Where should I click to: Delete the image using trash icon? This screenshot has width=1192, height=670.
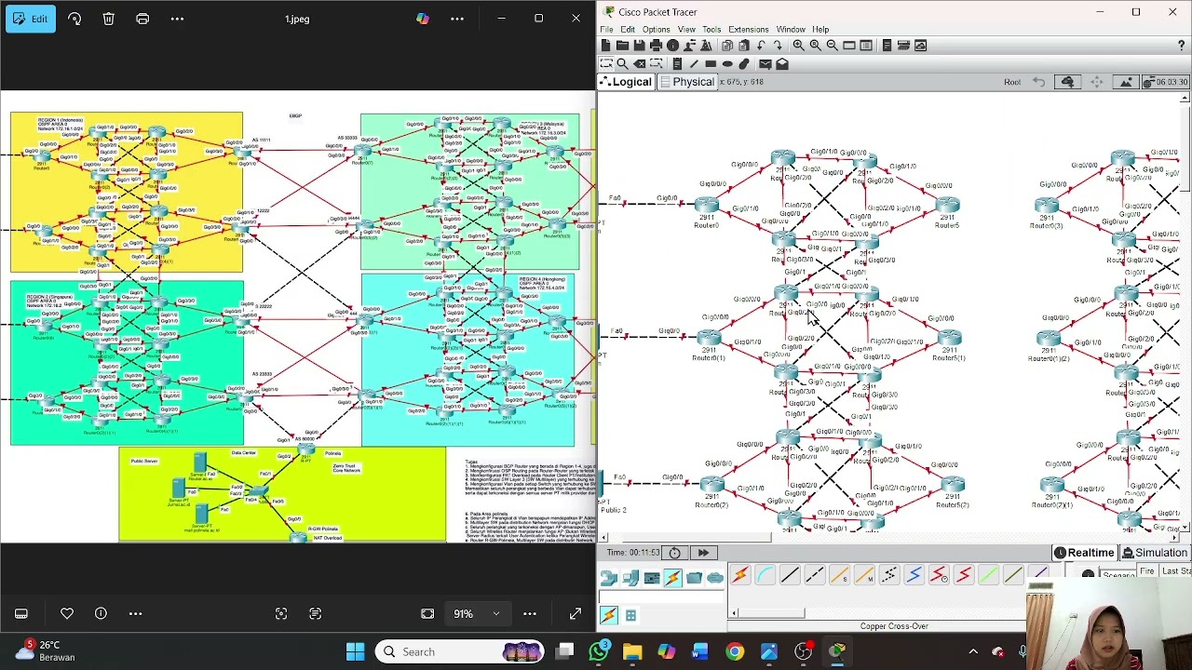click(108, 19)
